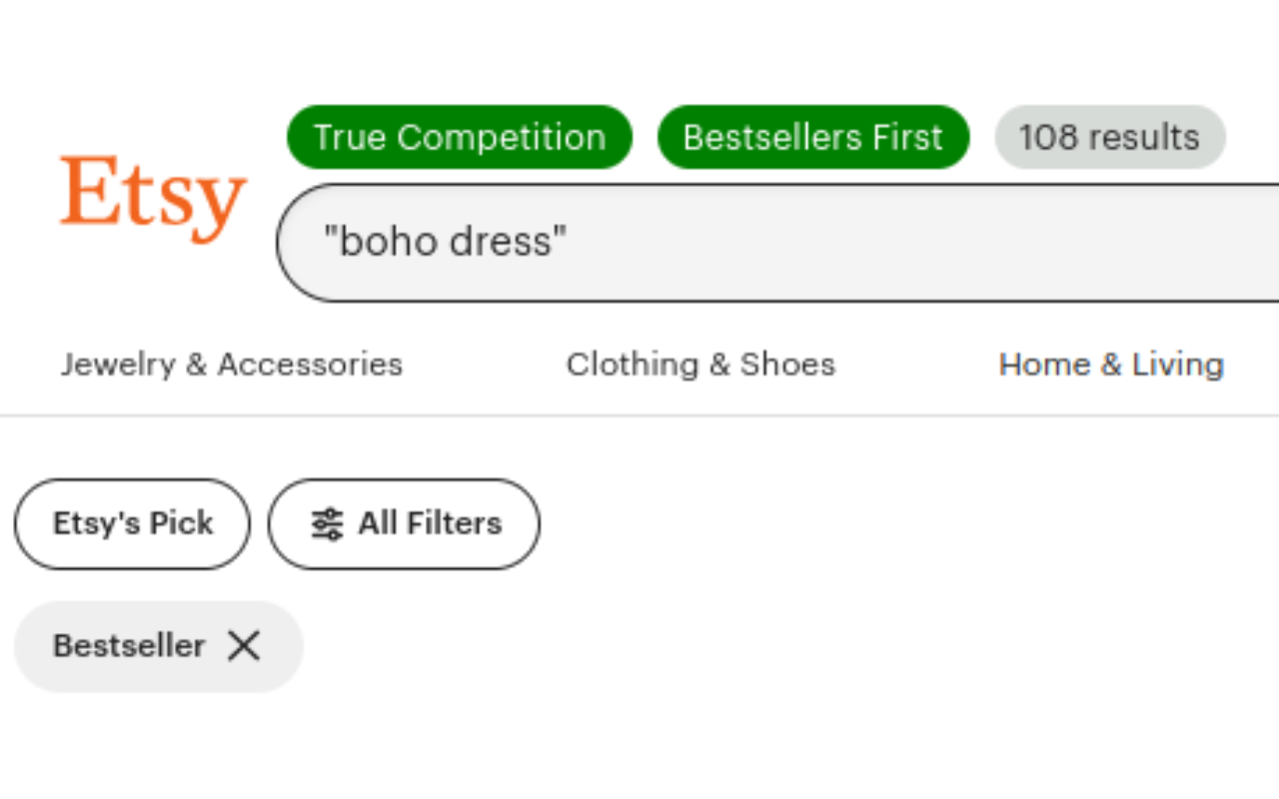Switch to the Jewelry & Accessories tab
This screenshot has width=1279, height=799.
231,364
